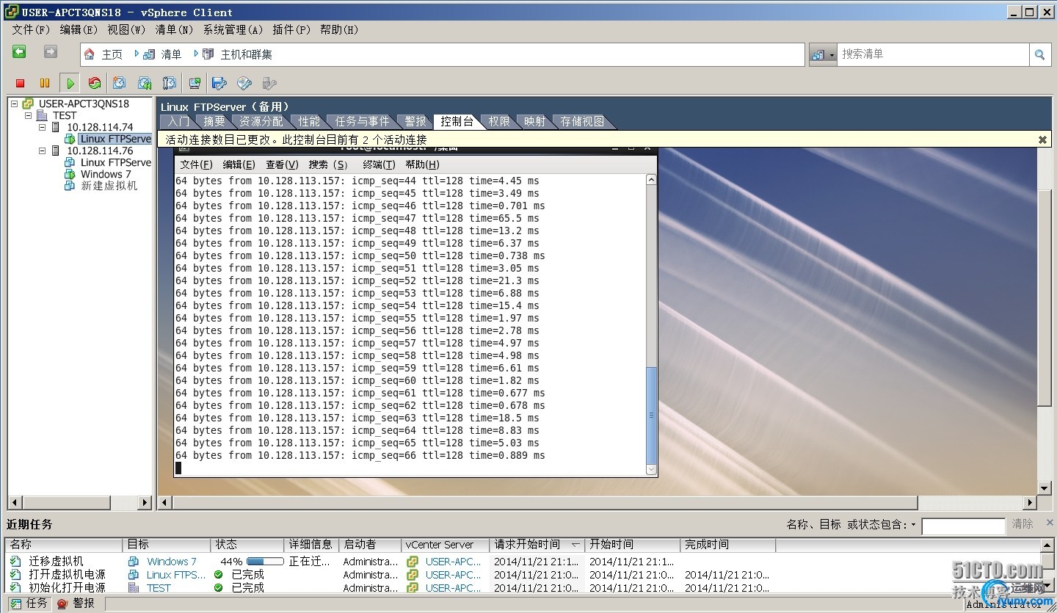Click the floppy device connect icon
1057x613 pixels.
(219, 84)
